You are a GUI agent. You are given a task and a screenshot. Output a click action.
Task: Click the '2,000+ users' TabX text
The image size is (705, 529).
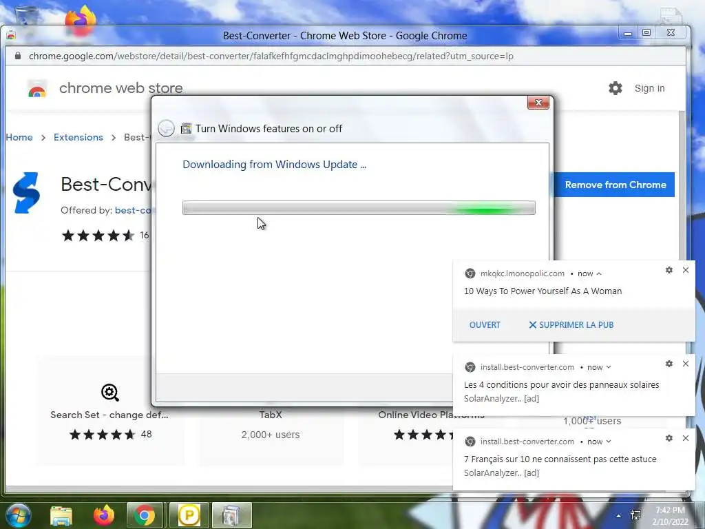270,435
